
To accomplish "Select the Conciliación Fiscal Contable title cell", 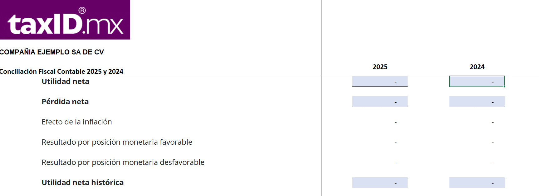I will pyautogui.click(x=61, y=72).
